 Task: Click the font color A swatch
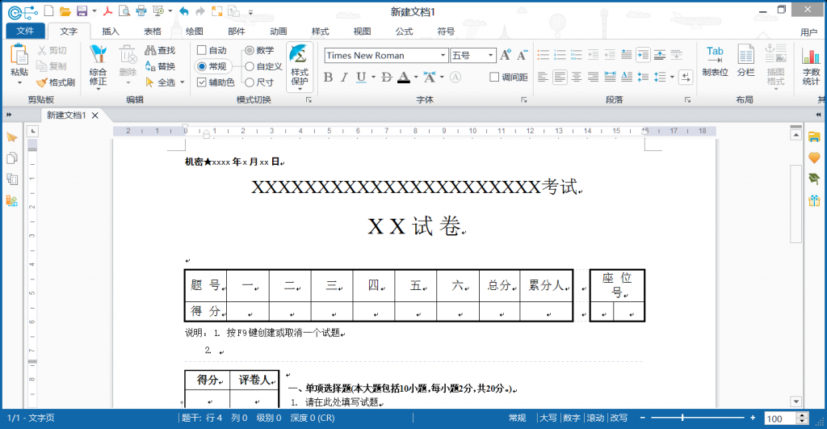pyautogui.click(x=404, y=77)
